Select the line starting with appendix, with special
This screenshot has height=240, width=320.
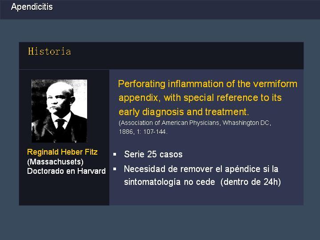pyautogui.click(x=200, y=98)
